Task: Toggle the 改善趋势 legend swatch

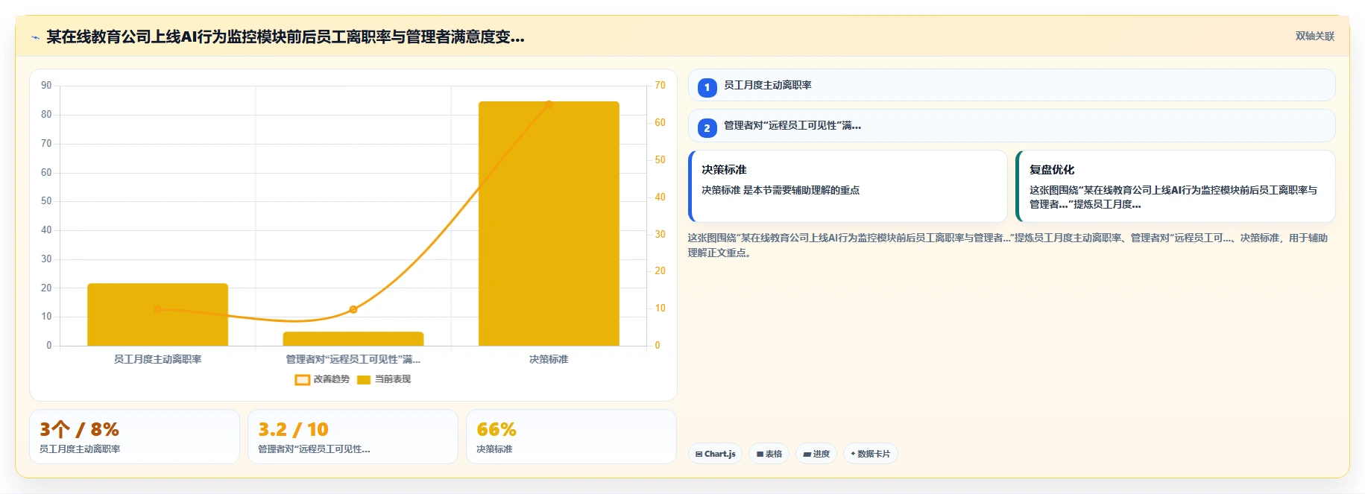Action: [302, 379]
